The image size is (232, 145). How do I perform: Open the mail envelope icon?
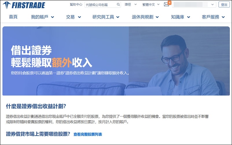coord(166,5)
